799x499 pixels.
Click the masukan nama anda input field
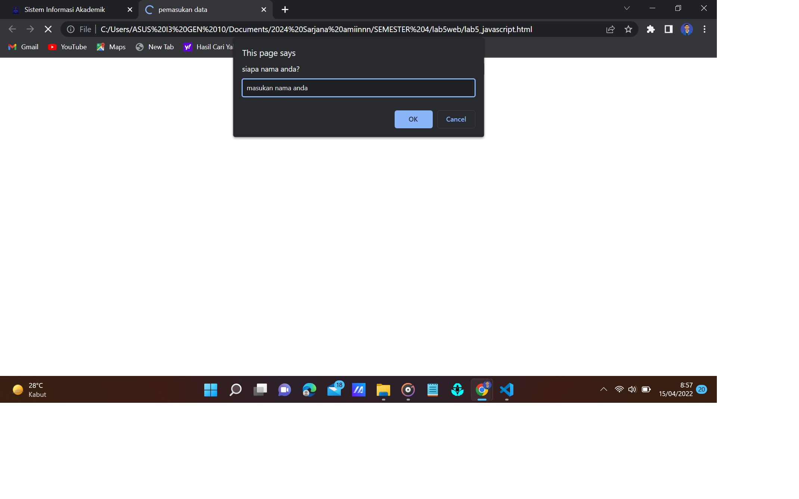click(358, 88)
